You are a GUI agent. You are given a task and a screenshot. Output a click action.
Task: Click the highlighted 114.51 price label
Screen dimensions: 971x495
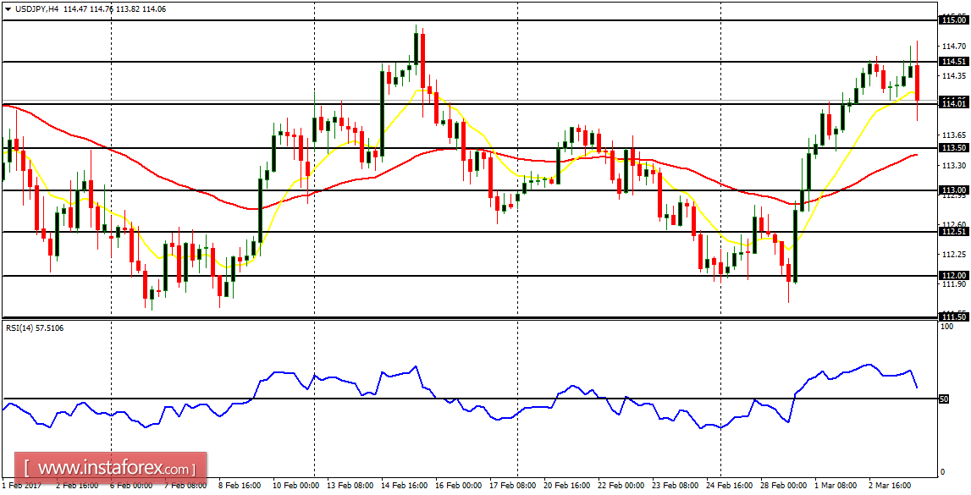point(956,61)
